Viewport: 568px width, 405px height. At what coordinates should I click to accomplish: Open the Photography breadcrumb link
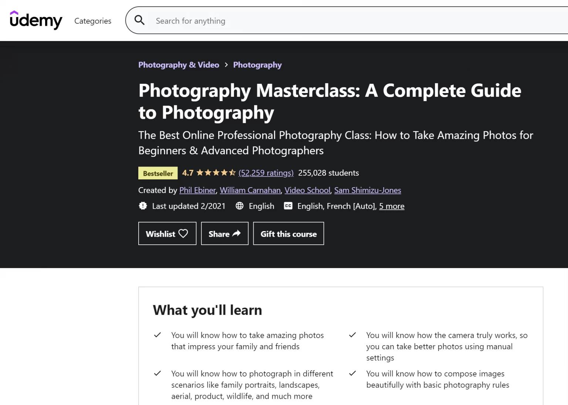pyautogui.click(x=257, y=65)
